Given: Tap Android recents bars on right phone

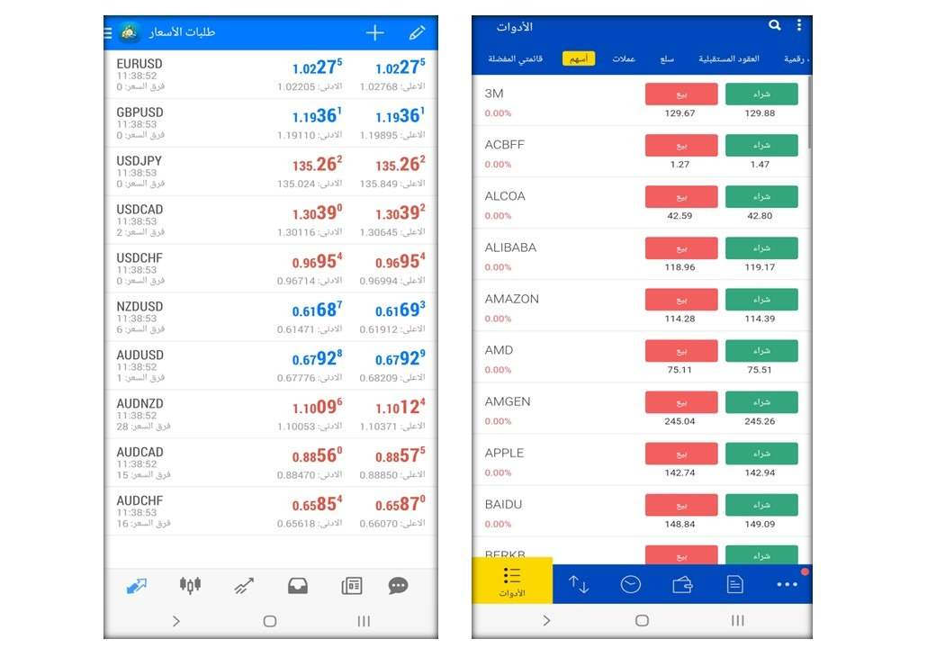Looking at the screenshot, I should 738,621.
